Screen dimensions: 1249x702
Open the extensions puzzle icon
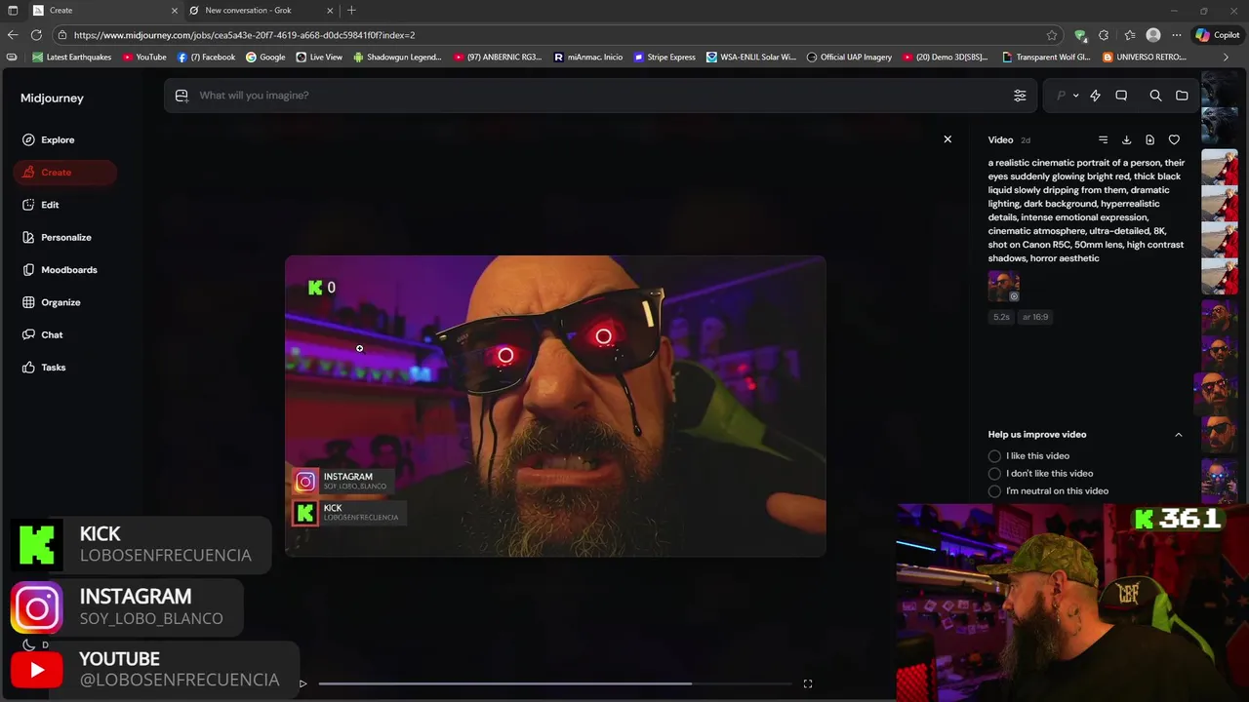(x=1104, y=35)
